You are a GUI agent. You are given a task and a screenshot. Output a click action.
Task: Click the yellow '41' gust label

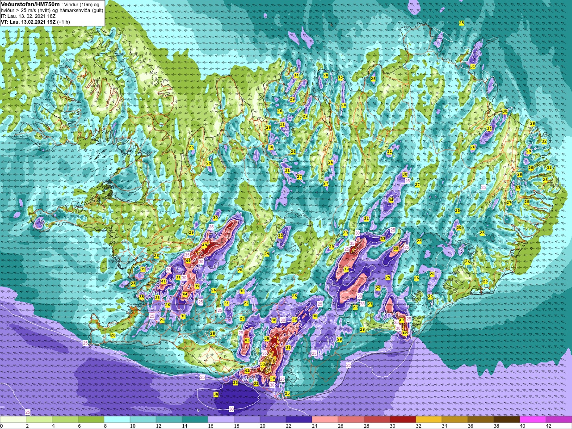pyautogui.click(x=164, y=281)
